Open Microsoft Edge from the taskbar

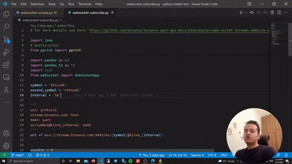(153, 161)
